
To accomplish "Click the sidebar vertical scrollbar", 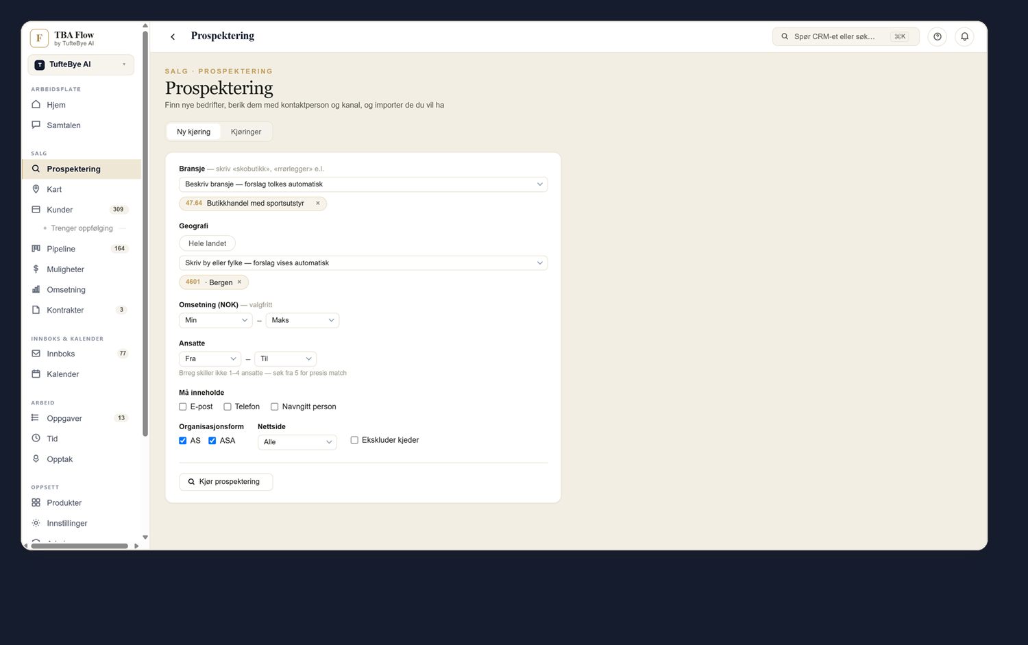I will click(x=145, y=233).
